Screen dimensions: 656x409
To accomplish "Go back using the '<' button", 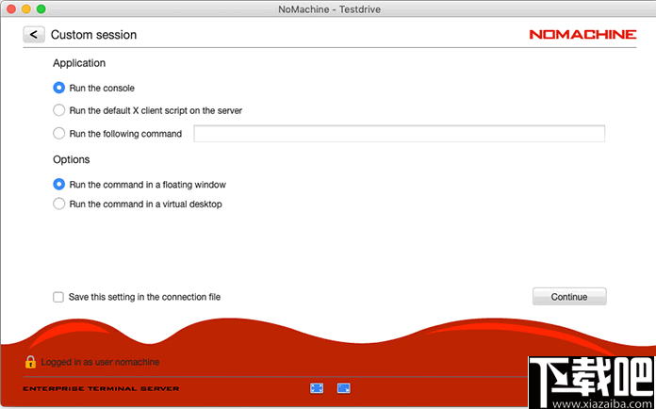I will (34, 34).
